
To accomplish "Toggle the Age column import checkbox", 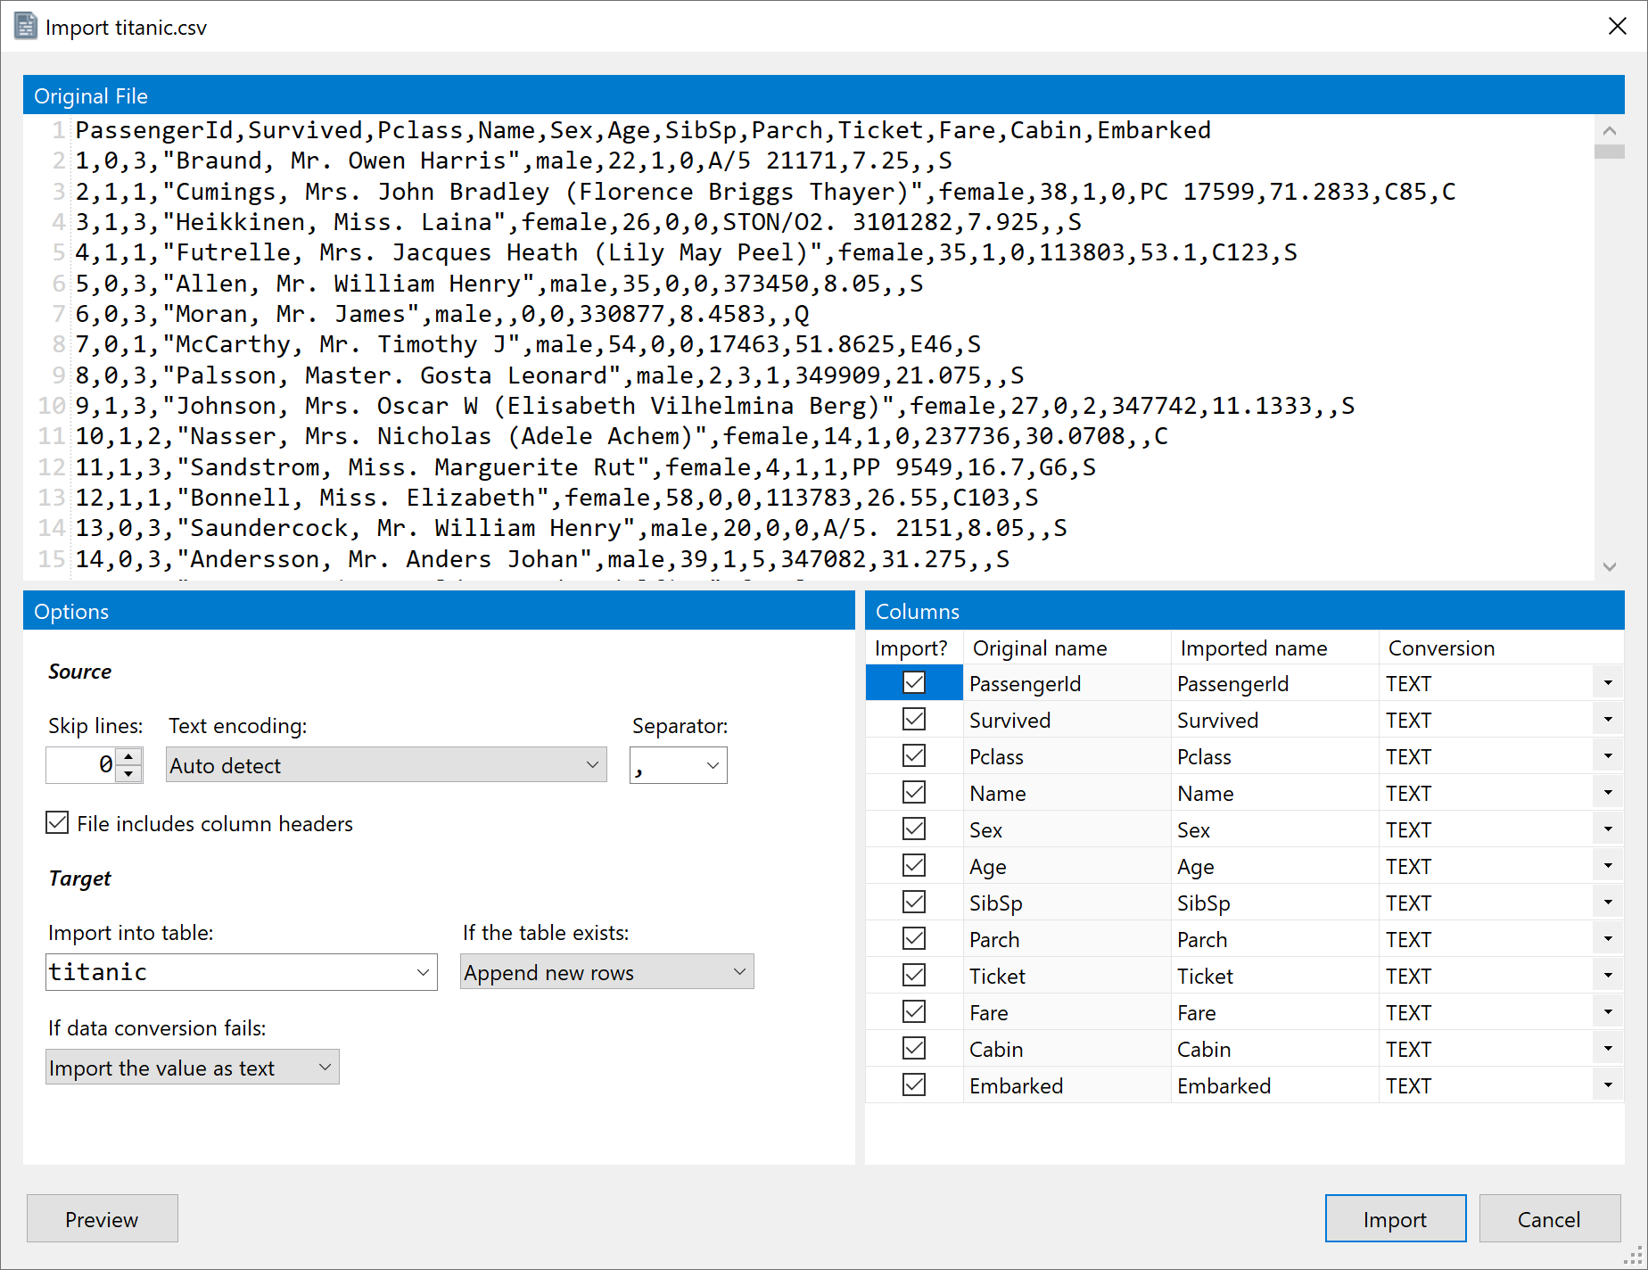I will point(913,865).
